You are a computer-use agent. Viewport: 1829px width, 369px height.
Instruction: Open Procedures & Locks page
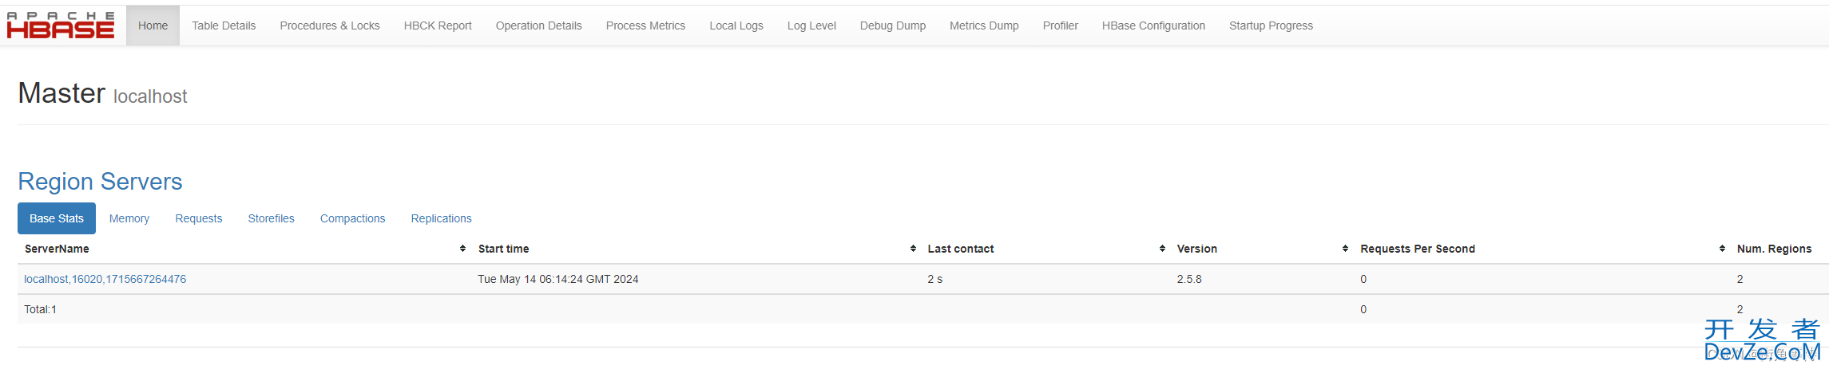tap(330, 26)
